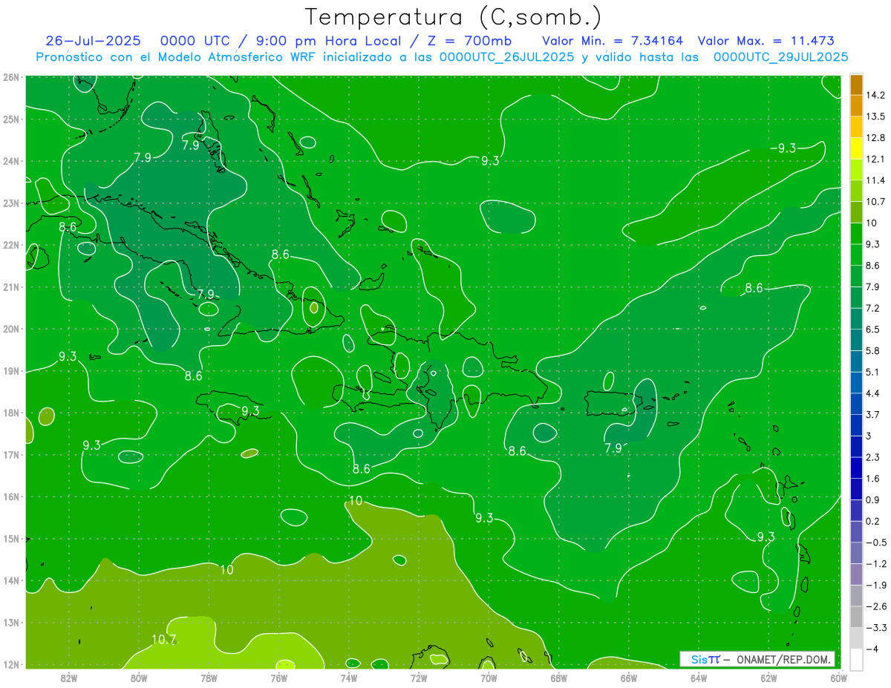The height and width of the screenshot is (688, 891).
Task: Select the date text '26-Jul-2025'
Action: click(92, 41)
